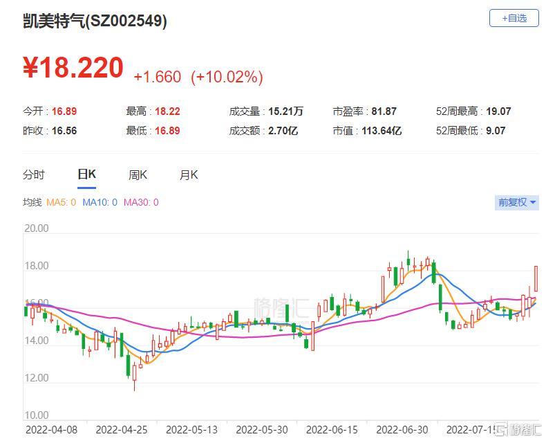This screenshot has height=441, width=546.
Task: Click the 2022-05-13 date axis label
Action: [191, 429]
